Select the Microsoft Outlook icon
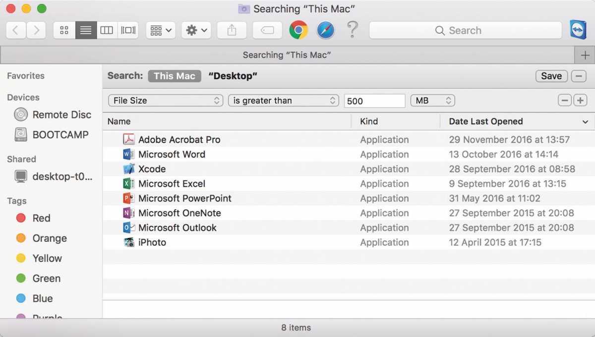Viewport: 595px width, 337px height. [x=129, y=227]
